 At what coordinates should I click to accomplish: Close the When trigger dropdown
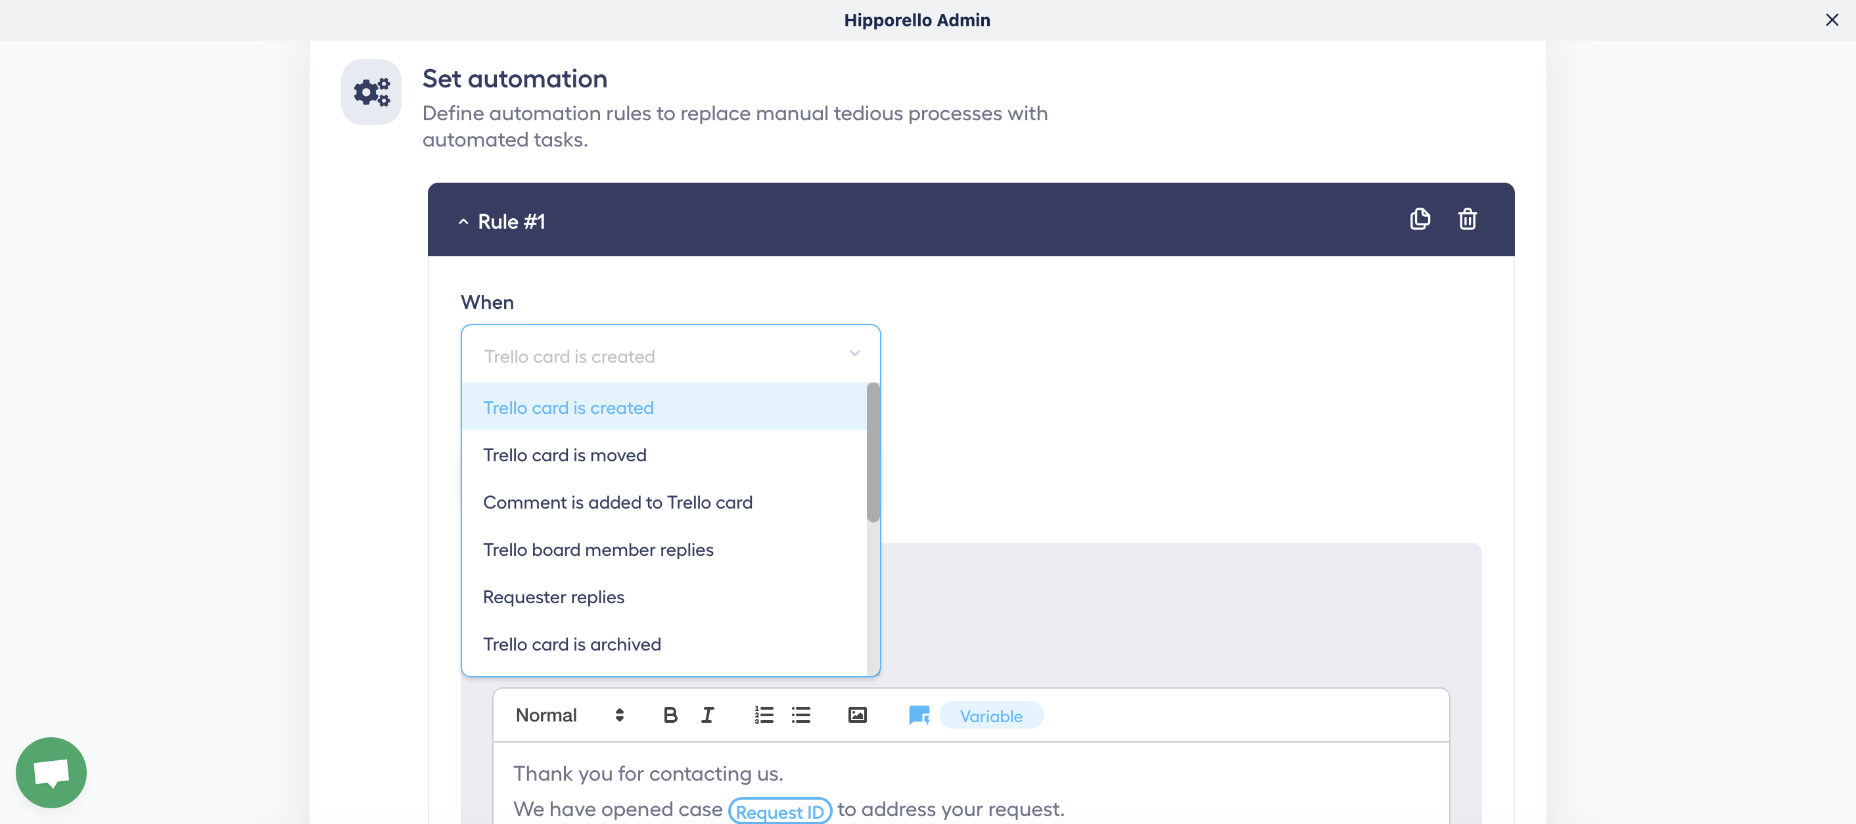(854, 354)
